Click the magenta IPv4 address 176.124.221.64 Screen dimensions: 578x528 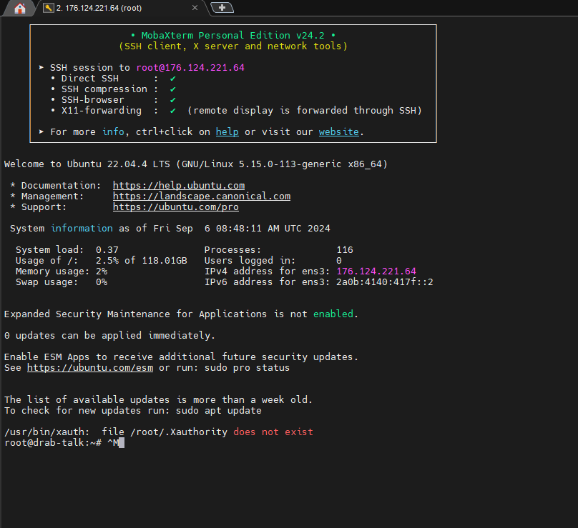(376, 271)
